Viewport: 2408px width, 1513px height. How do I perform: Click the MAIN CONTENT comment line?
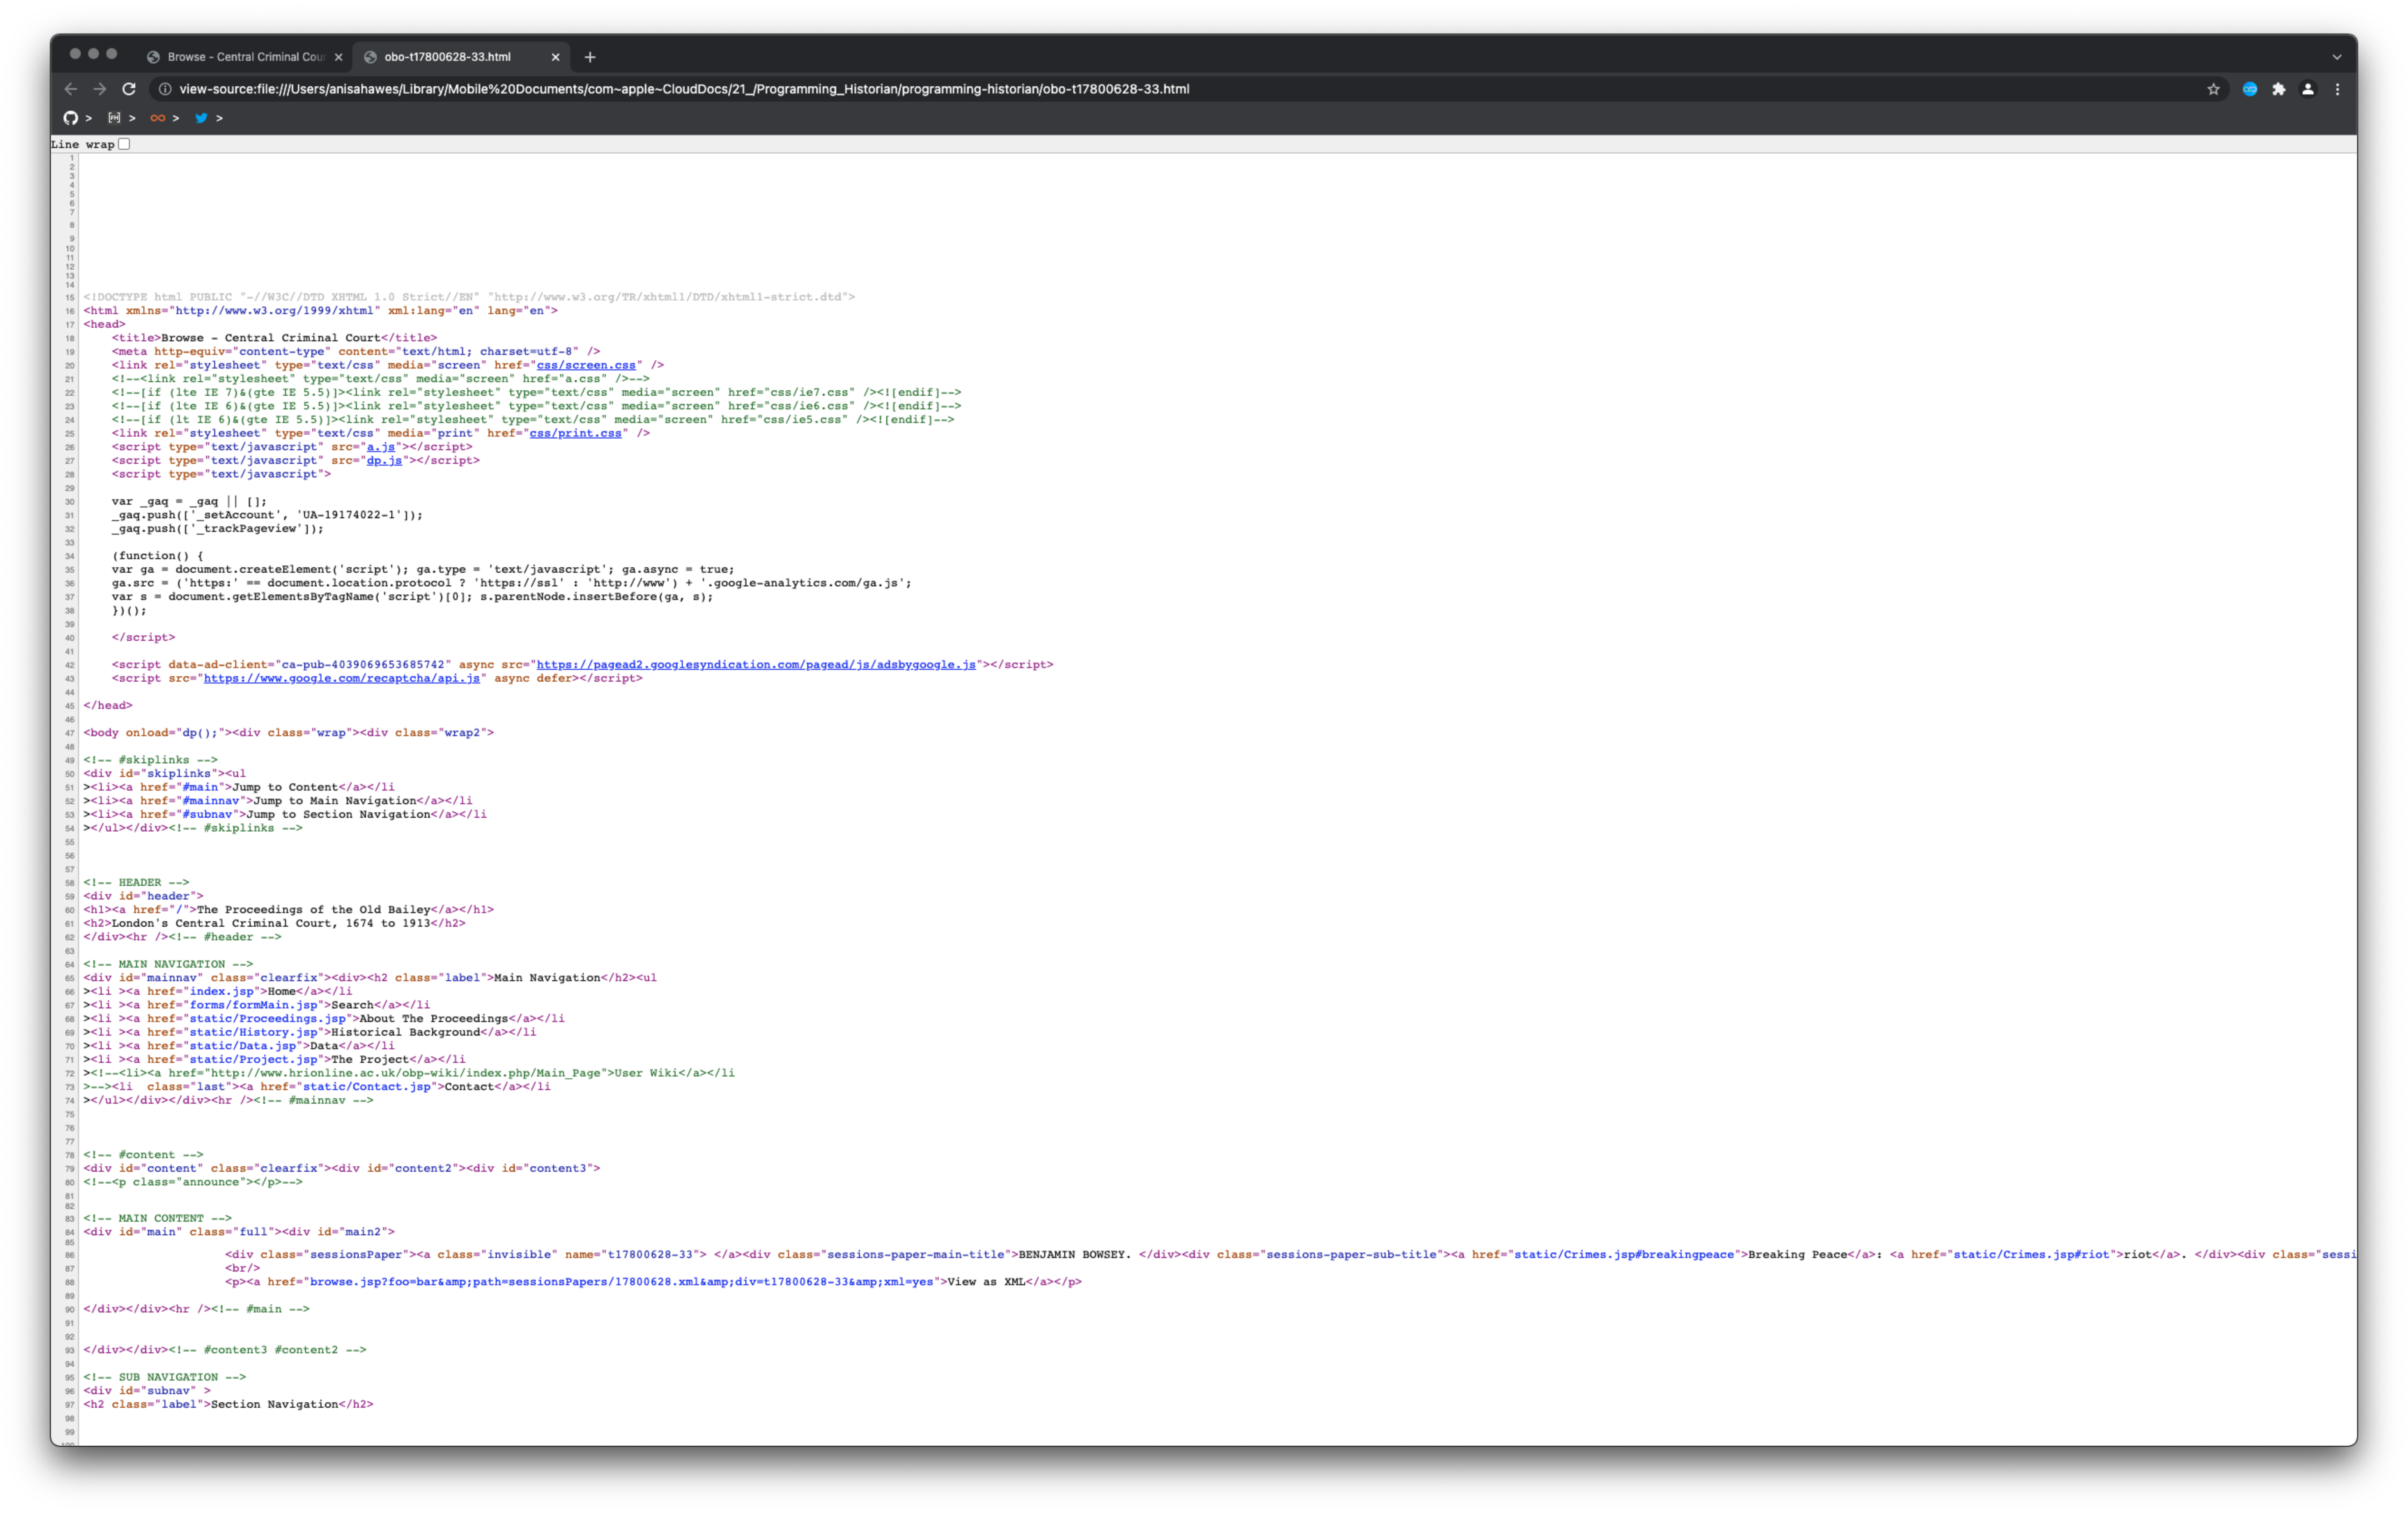[157, 1218]
